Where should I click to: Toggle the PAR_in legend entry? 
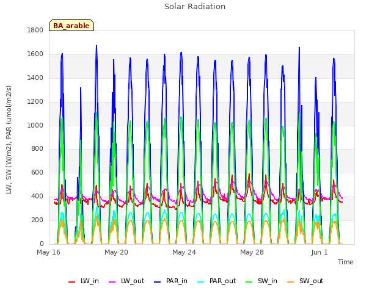coord(170,281)
